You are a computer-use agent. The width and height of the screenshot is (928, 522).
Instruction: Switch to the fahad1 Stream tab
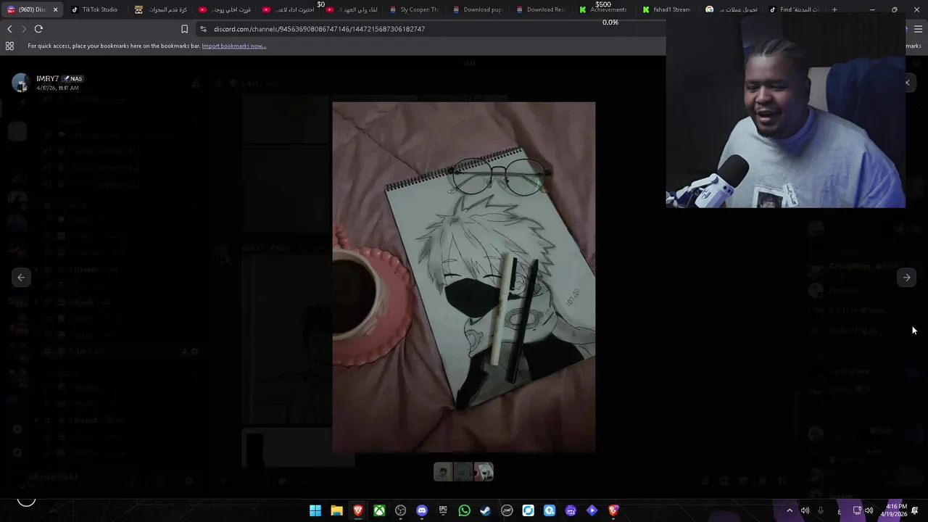point(666,9)
